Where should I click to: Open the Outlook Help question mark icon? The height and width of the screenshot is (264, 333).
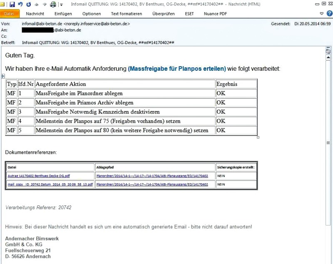[x=329, y=14]
